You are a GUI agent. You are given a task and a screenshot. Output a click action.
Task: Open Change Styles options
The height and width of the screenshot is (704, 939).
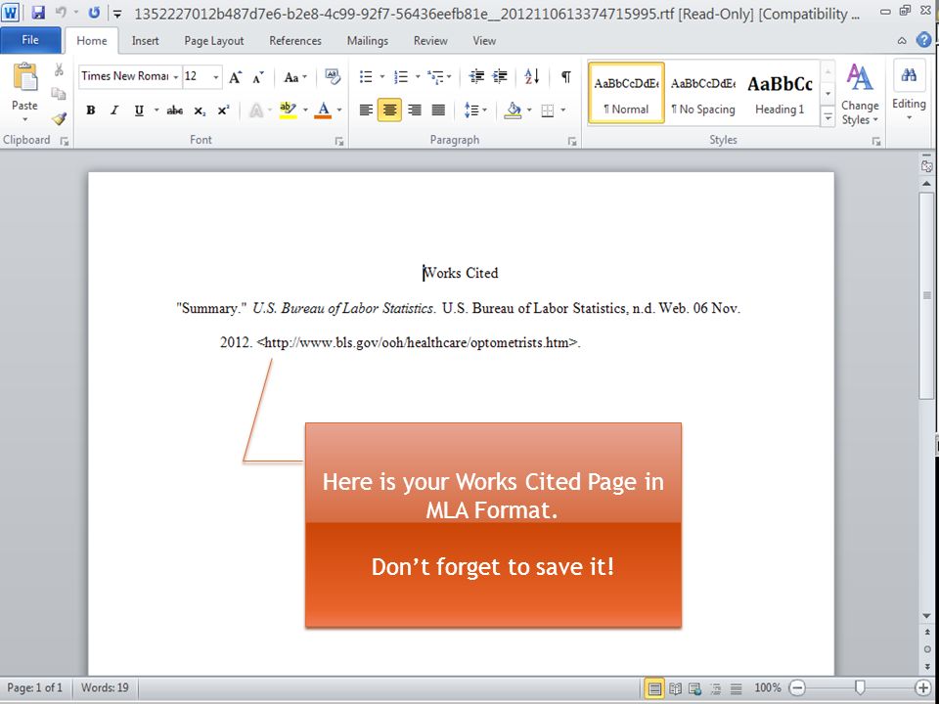(x=860, y=95)
